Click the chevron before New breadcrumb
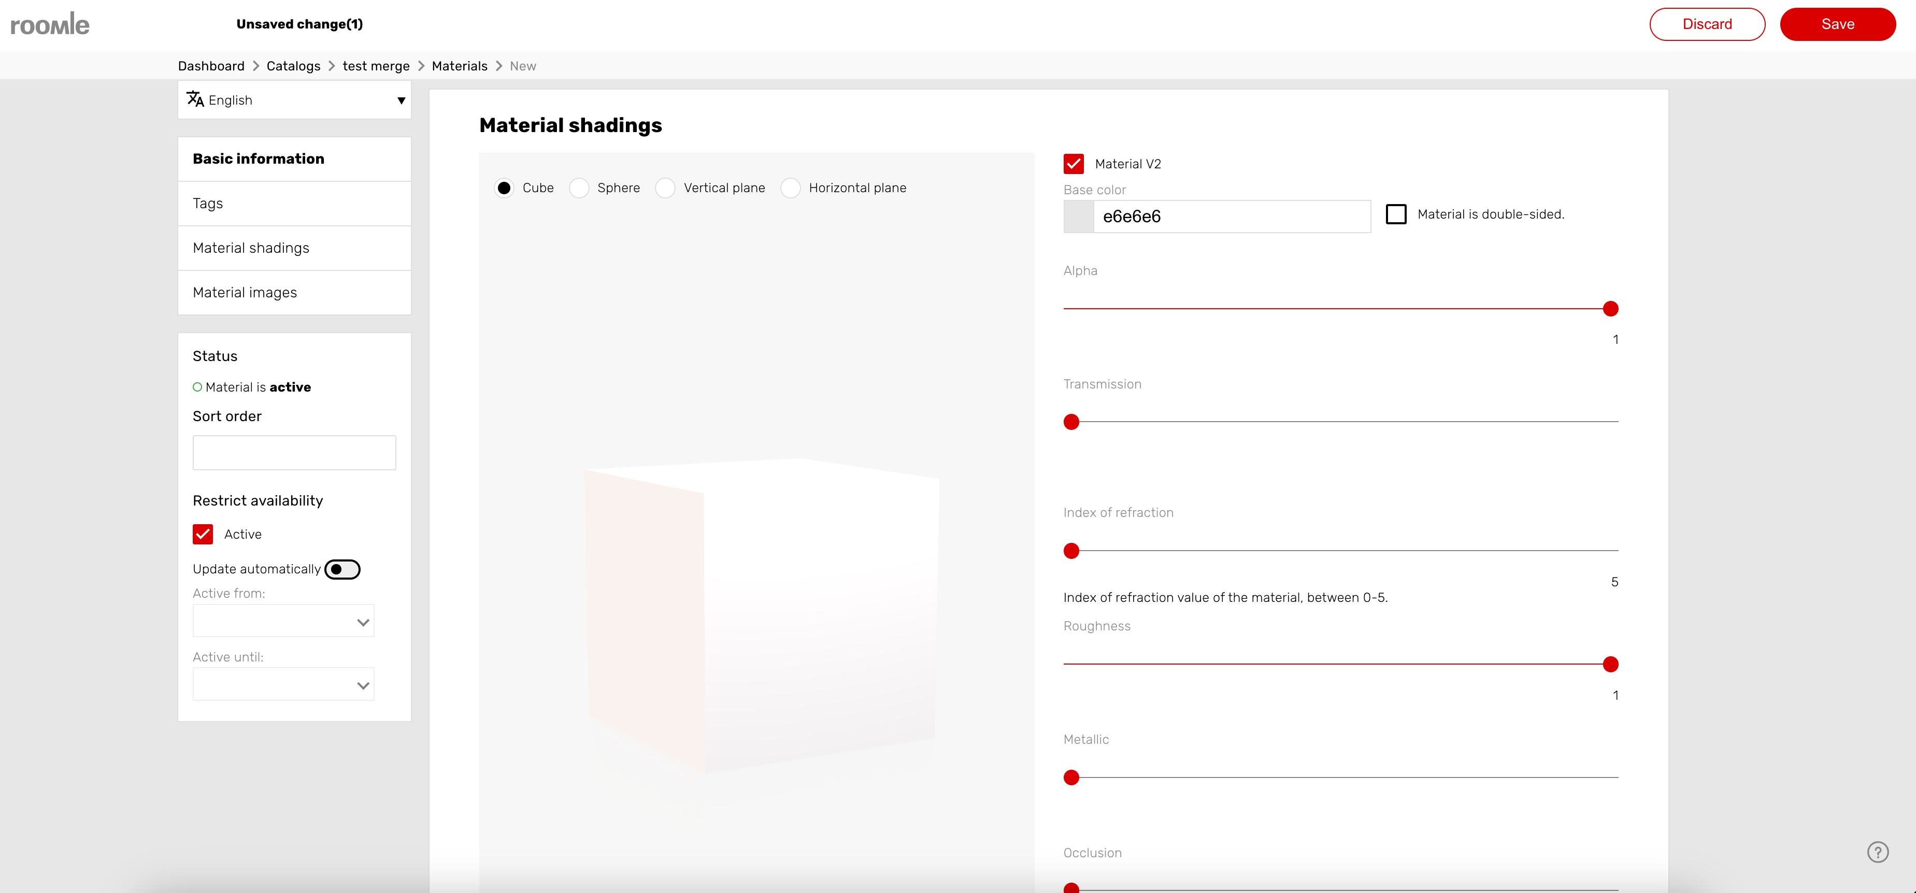1916x893 pixels. pos(499,66)
